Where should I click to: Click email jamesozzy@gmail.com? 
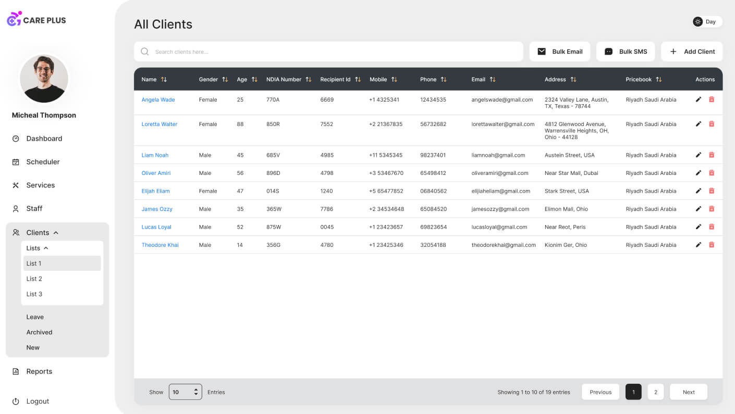click(x=500, y=209)
